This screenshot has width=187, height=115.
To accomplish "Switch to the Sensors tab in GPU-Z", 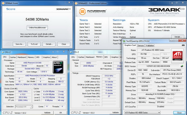I will pyautogui.click(x=141, y=45).
